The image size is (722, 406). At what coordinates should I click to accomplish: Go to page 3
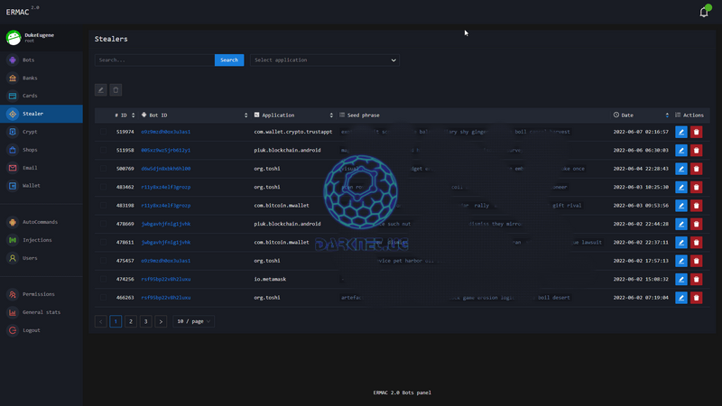pos(145,321)
